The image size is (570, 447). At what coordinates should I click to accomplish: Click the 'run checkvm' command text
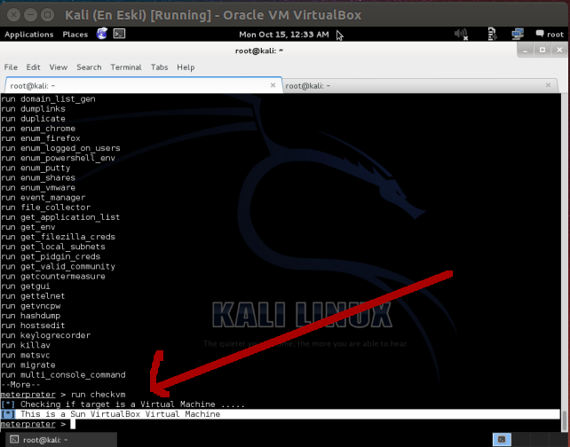pos(99,395)
